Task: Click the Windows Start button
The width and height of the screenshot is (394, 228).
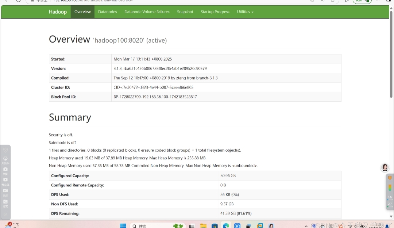Action: tap(123, 226)
